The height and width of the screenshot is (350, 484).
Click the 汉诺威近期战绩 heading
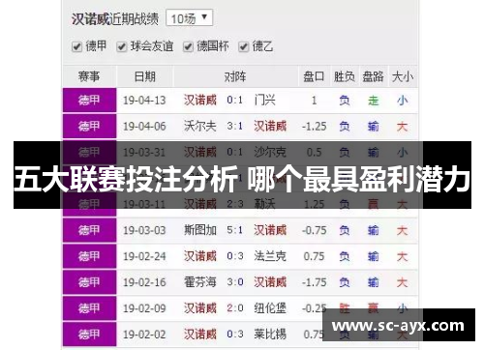point(115,19)
